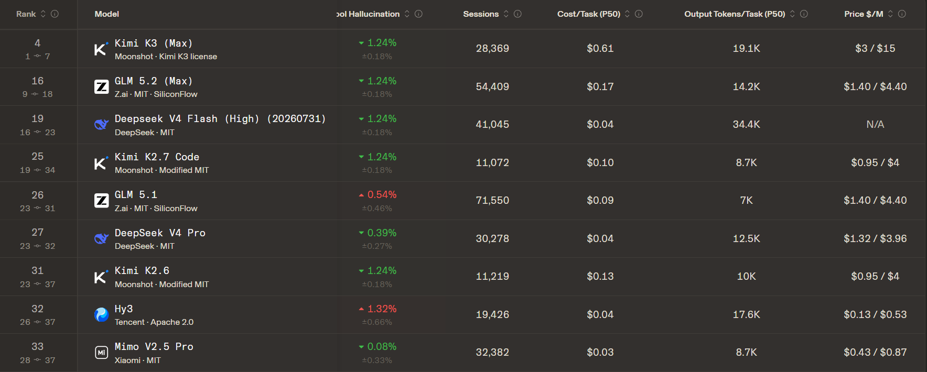
Task: Click output tokens value 34.4K
Action: point(747,125)
